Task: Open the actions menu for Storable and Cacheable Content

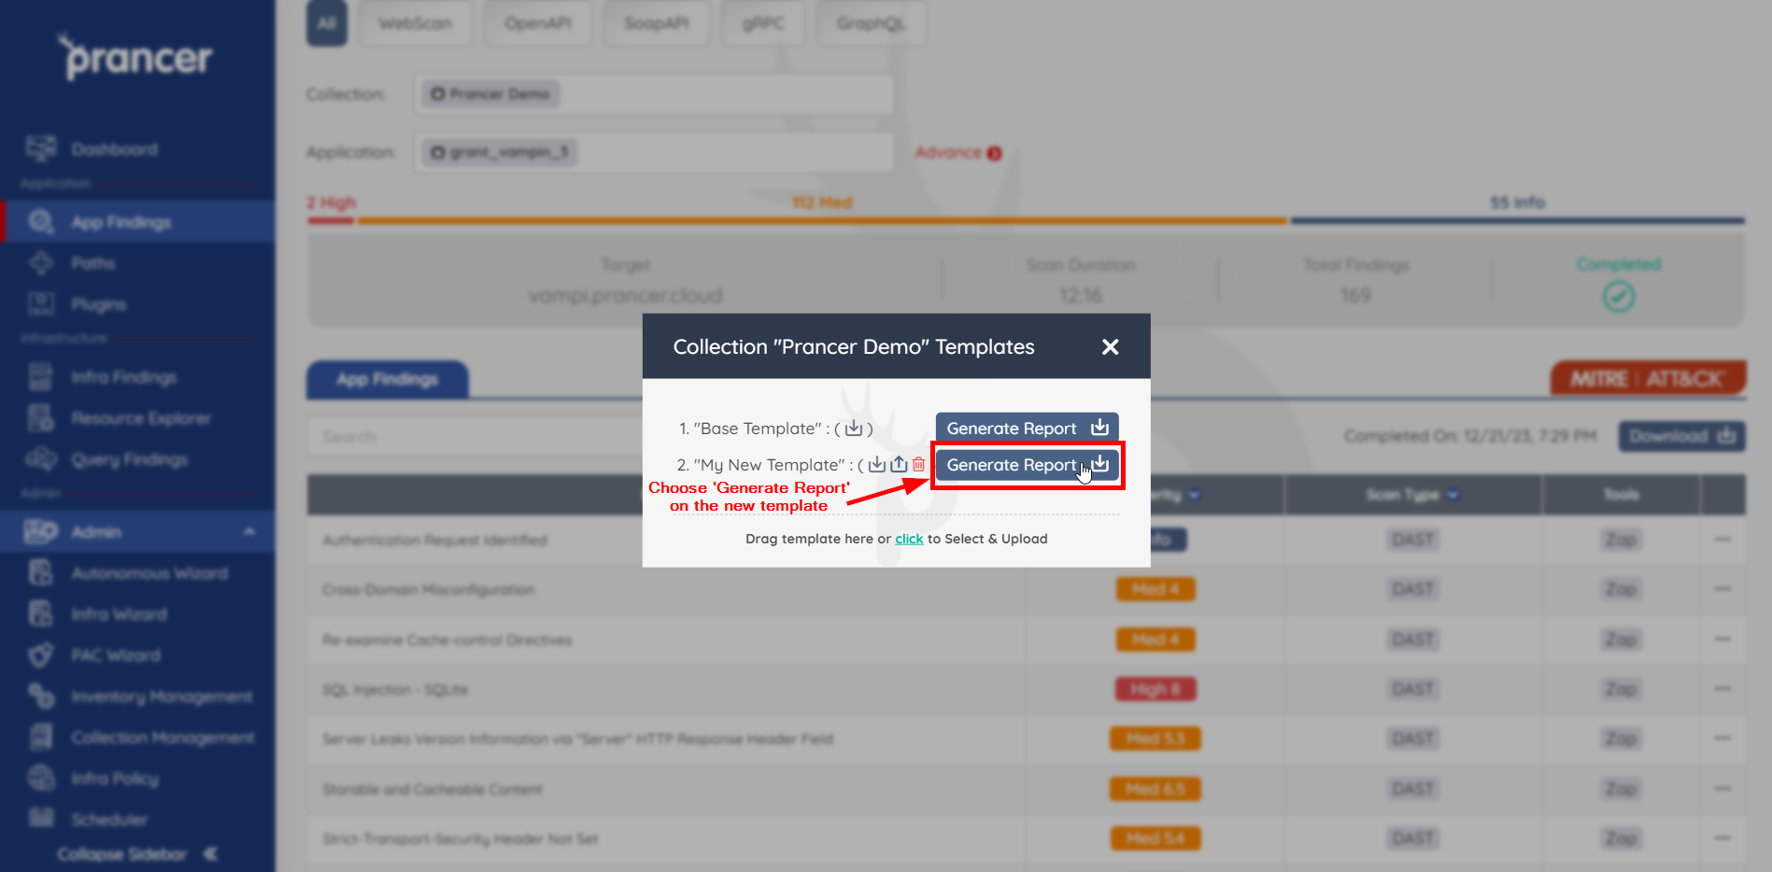Action: pos(1723,789)
